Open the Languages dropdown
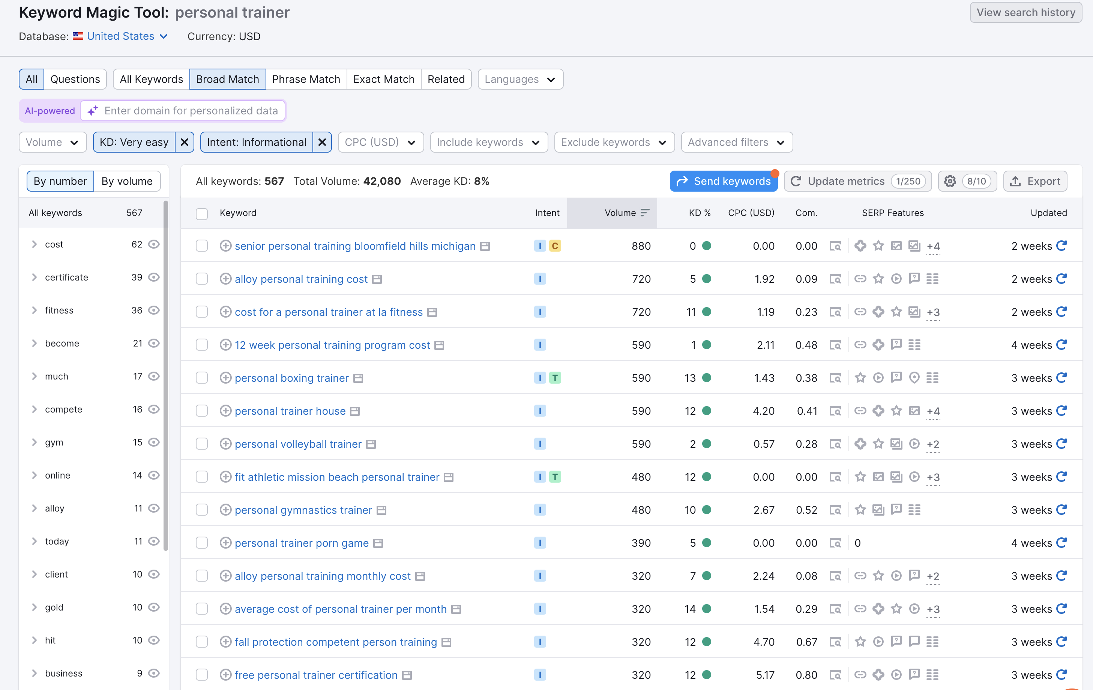The width and height of the screenshot is (1093, 690). (x=520, y=79)
